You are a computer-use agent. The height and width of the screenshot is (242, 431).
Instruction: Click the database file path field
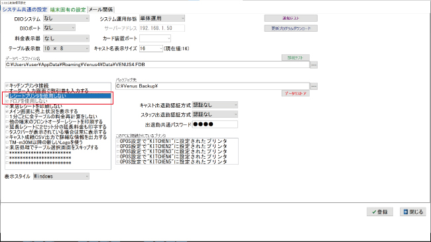[x=157, y=65]
